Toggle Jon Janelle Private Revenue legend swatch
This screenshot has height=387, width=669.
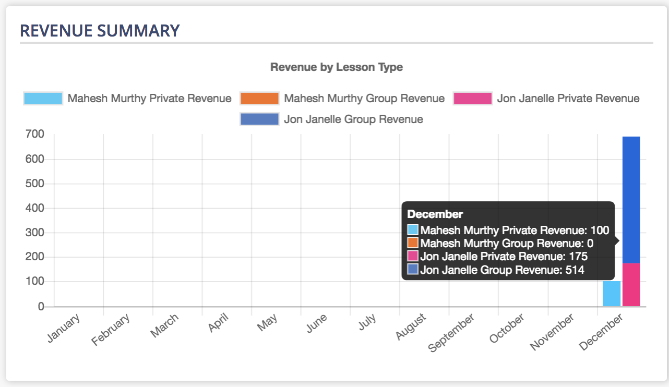coord(473,99)
